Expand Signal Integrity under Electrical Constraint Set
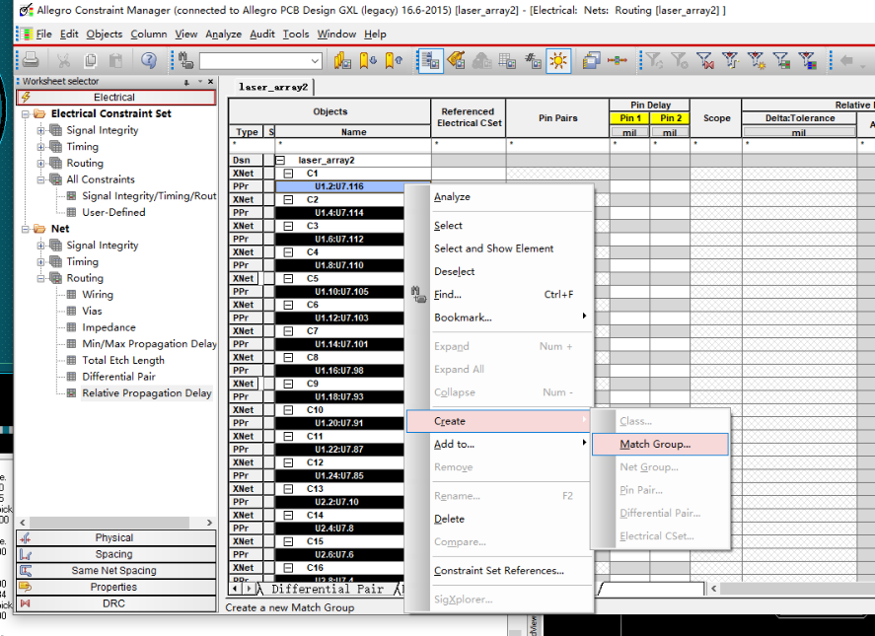875x636 pixels. tap(40, 130)
